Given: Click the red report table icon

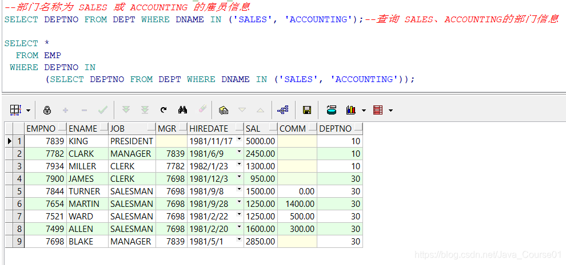Looking at the screenshot, I should (x=377, y=110).
